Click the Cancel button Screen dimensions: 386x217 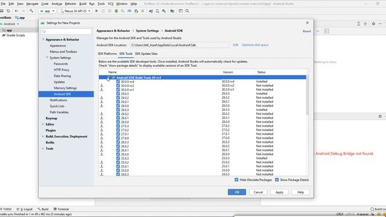[258, 192]
